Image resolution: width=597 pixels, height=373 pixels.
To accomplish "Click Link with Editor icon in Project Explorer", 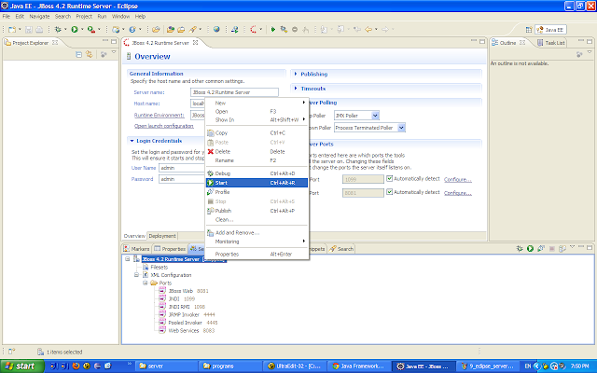I will [x=90, y=54].
